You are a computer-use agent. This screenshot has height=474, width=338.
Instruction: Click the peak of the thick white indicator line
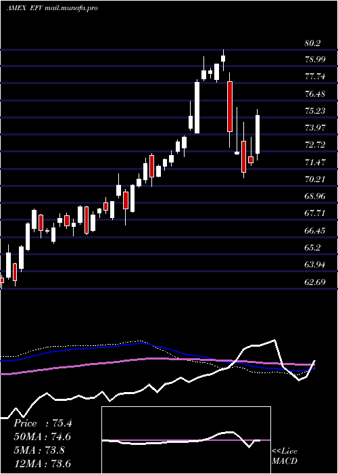(274, 340)
